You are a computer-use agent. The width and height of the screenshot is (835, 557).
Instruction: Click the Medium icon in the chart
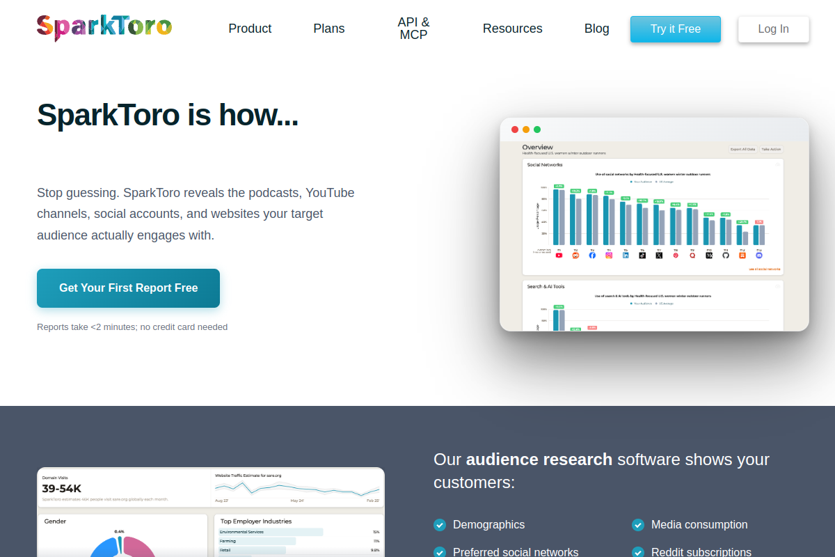click(x=709, y=256)
